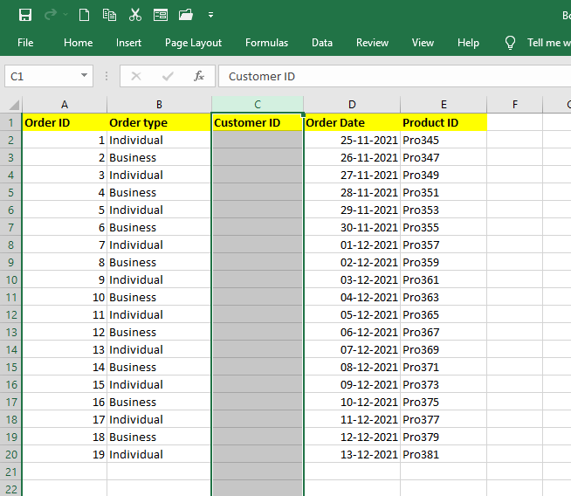Click the Save icon in the quick access toolbar
This screenshot has width=571, height=496.
coord(25,15)
